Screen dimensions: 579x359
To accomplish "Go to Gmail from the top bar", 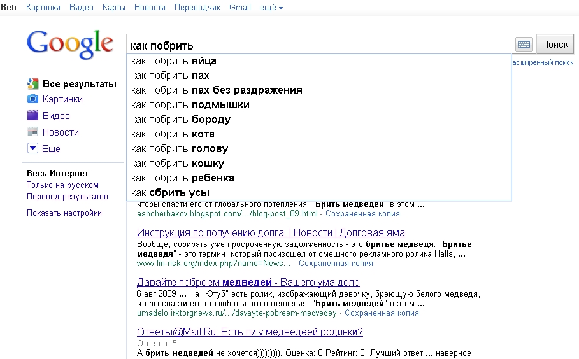I will (240, 8).
